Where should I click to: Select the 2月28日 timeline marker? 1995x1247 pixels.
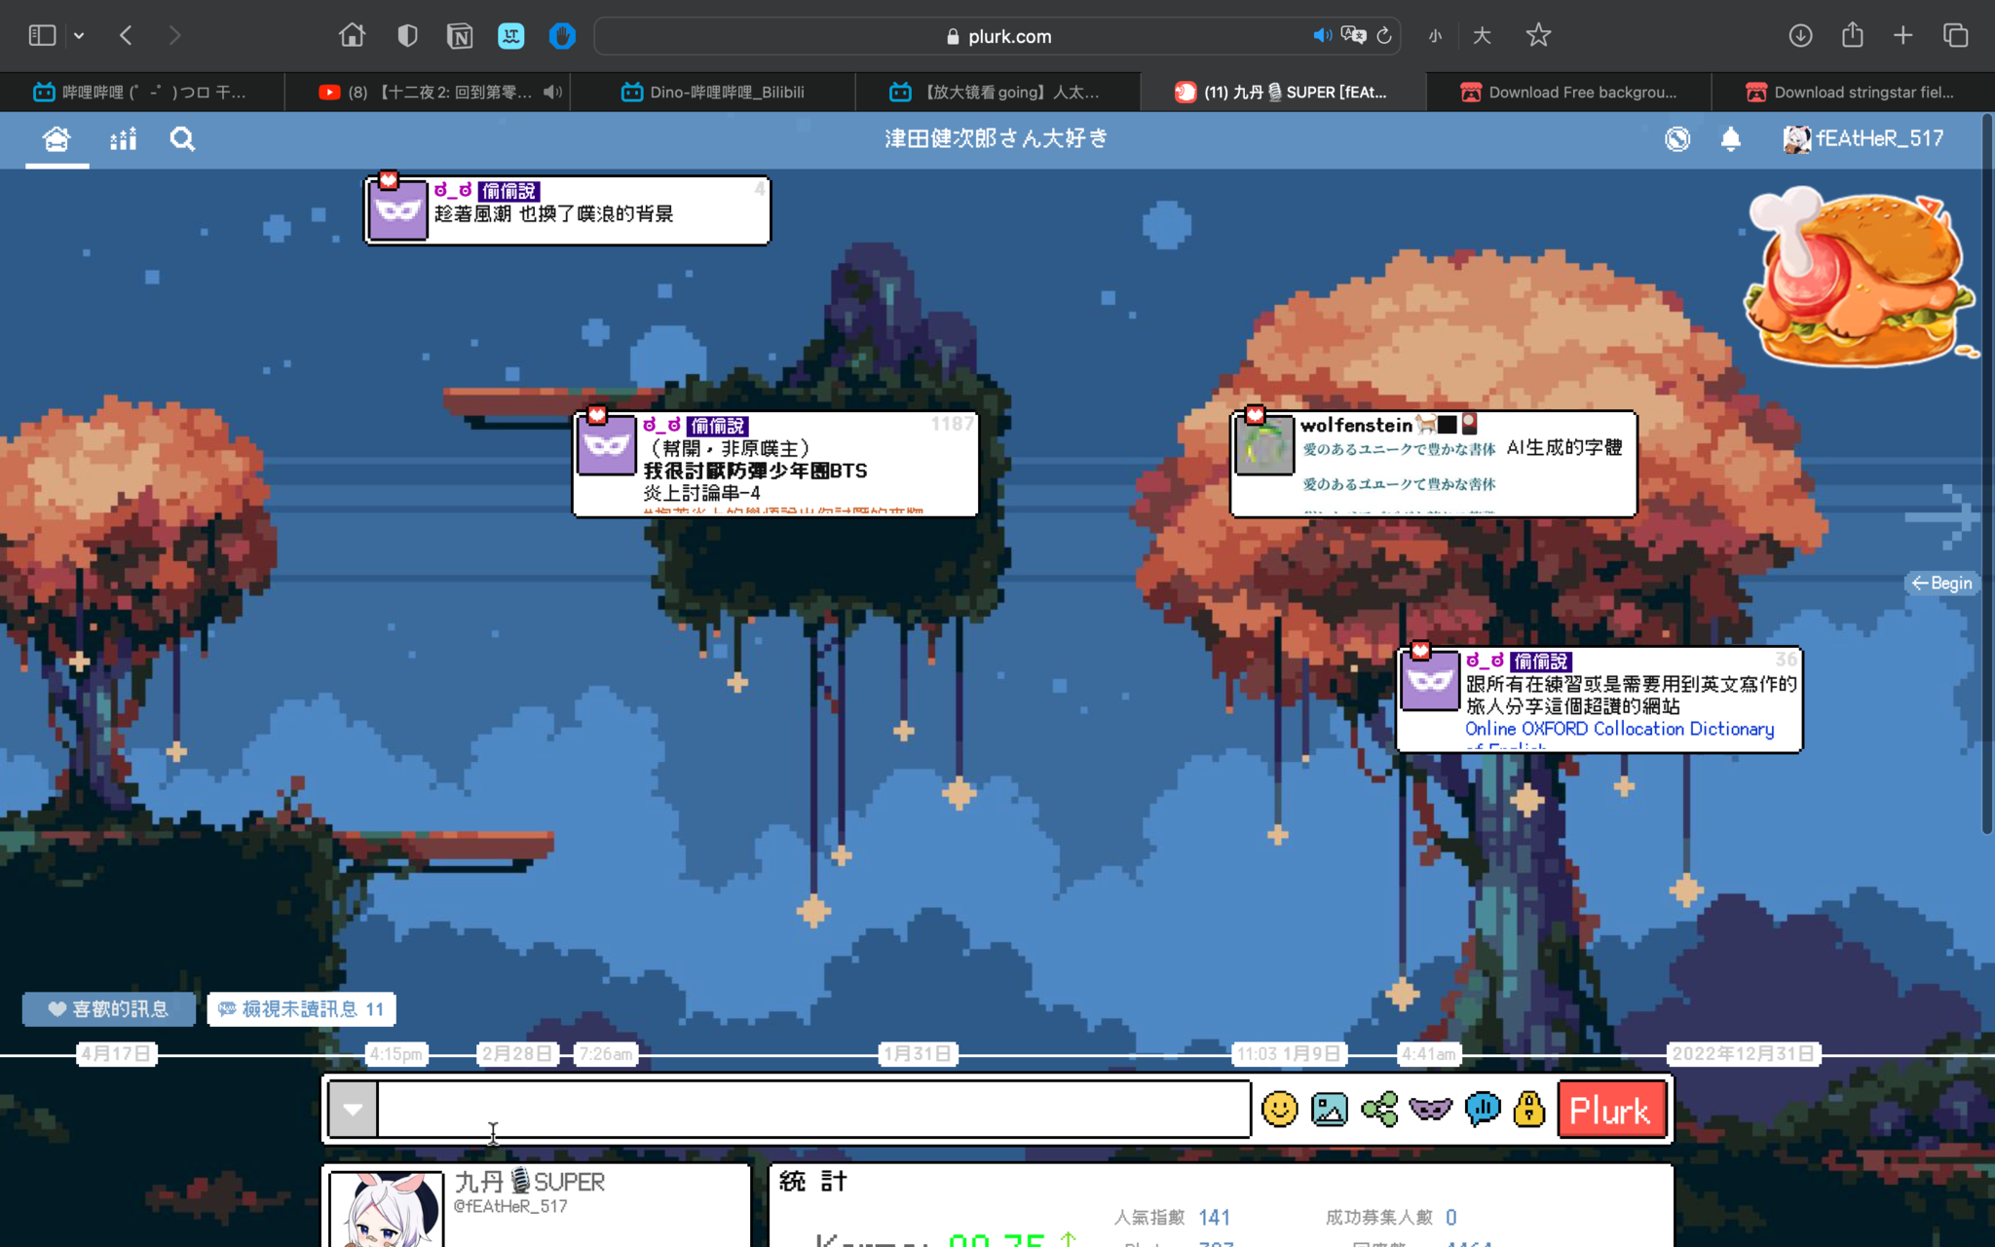[x=517, y=1054]
